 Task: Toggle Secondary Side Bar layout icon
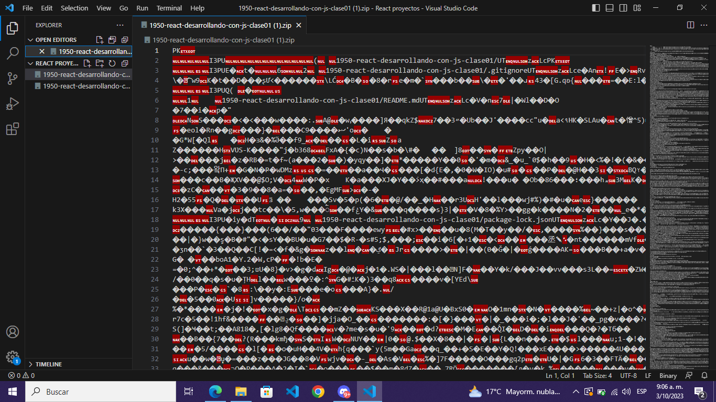pyautogui.click(x=623, y=8)
